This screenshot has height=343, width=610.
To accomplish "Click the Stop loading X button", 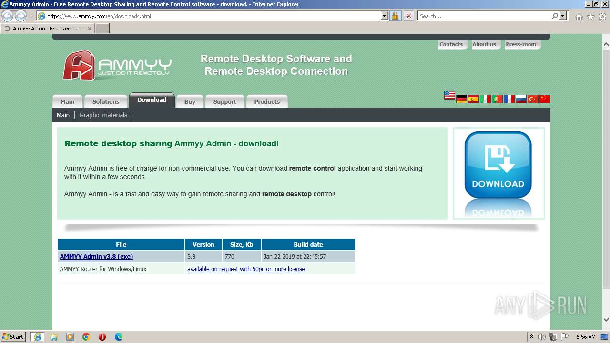I will pos(408,16).
